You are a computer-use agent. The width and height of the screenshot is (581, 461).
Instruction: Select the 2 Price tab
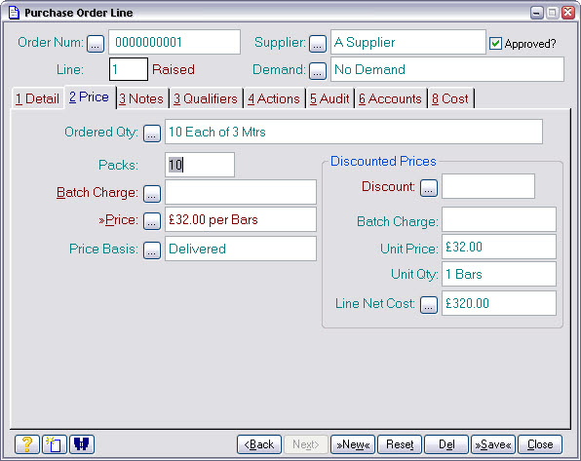coord(90,97)
